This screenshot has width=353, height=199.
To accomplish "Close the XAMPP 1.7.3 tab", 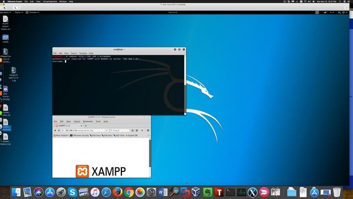I will click(x=81, y=125).
